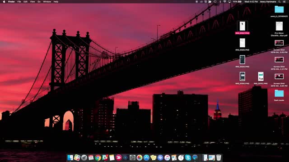Open the Trash in the dock

pos(219,157)
